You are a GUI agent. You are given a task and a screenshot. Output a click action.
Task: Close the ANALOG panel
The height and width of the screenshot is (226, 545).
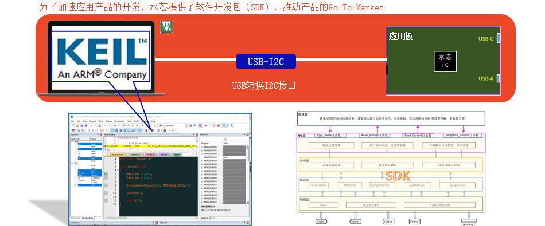pos(247,134)
